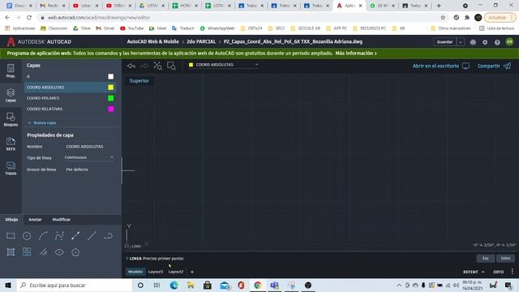Select the Polygon draw tool
The image size is (519, 292).
click(x=75, y=252)
